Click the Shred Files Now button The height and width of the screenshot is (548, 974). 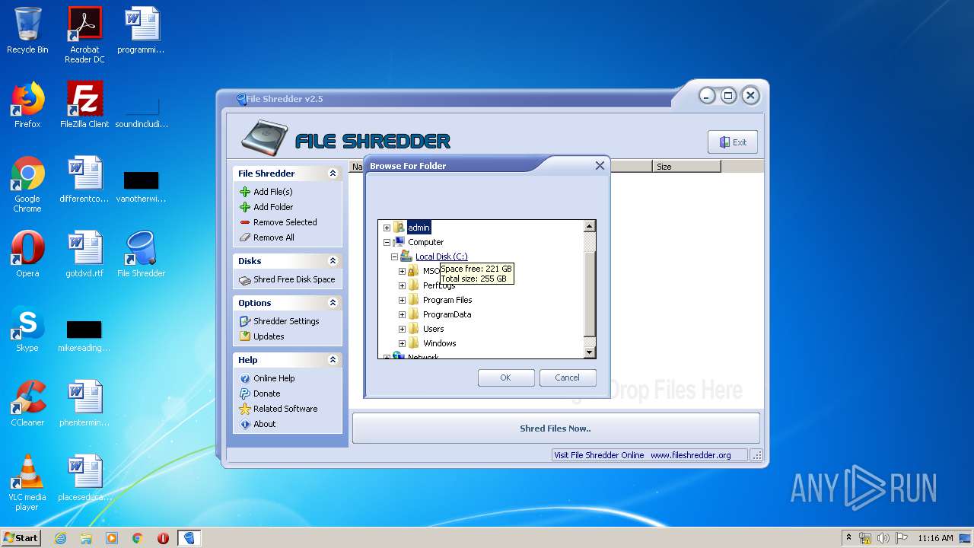tap(555, 429)
